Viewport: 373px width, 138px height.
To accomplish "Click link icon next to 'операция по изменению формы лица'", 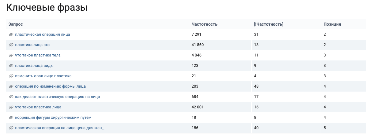I will coord(11,86).
